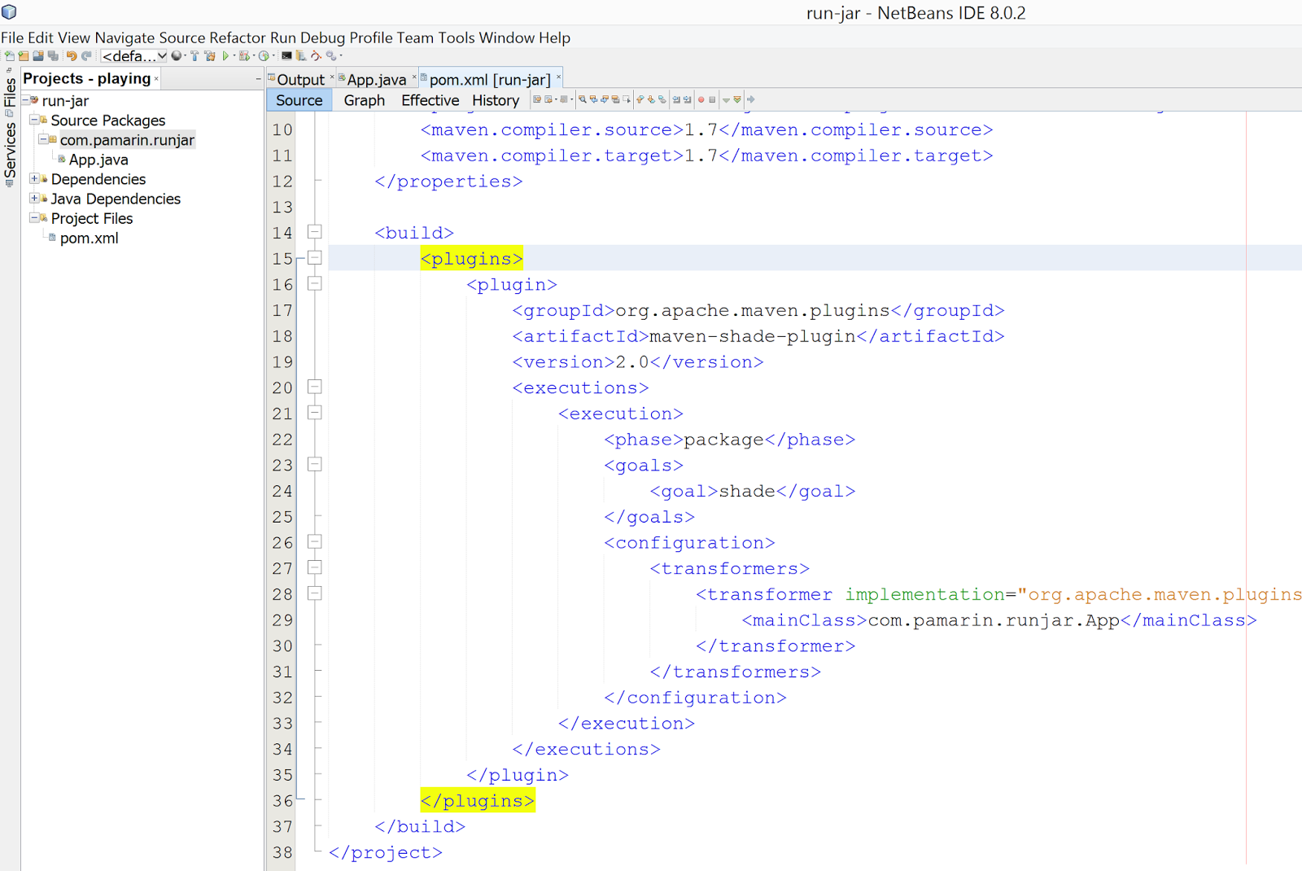This screenshot has width=1302, height=871.
Task: Click the Next Bookmark icon
Action: (x=651, y=99)
